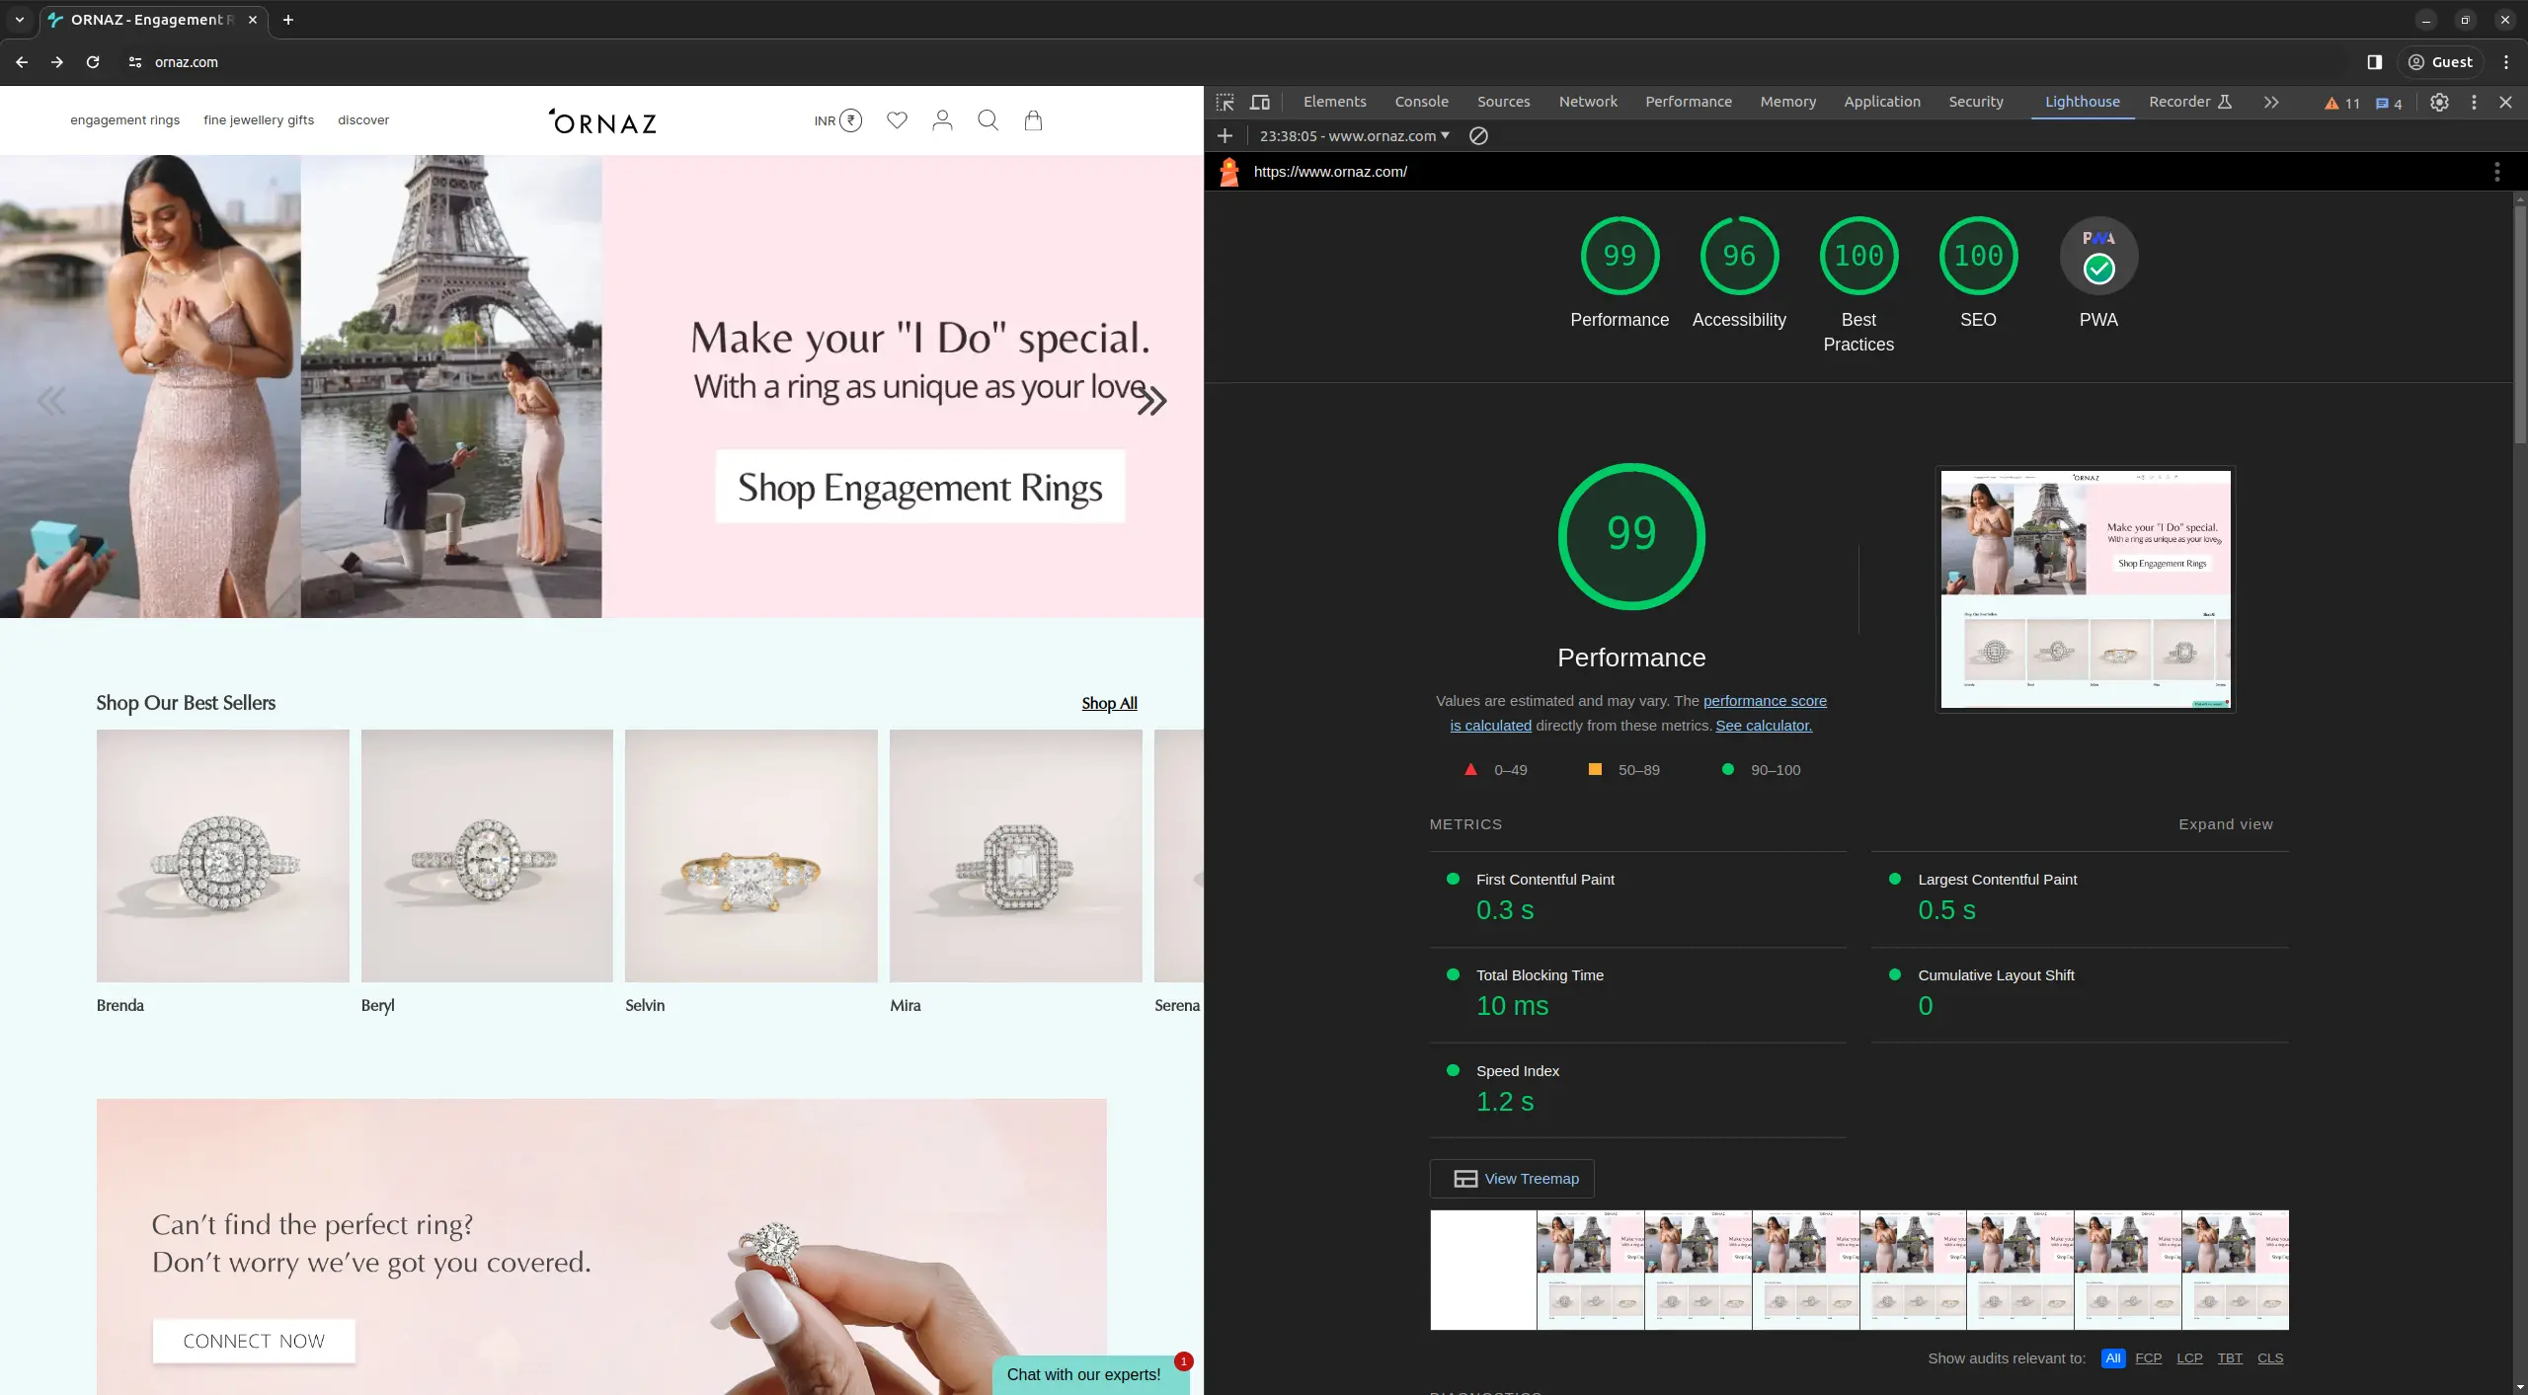Switch to the Security tab
Screen dimensions: 2528x1395
[1976, 102]
